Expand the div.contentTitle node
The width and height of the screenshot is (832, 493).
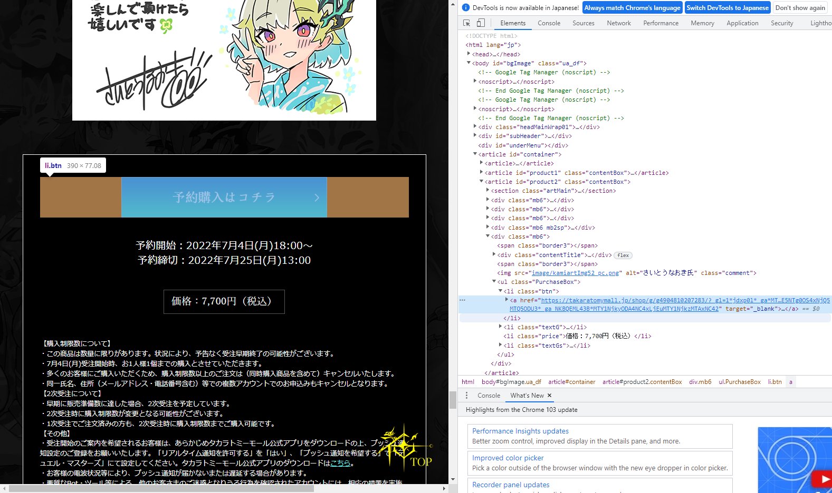[494, 254]
